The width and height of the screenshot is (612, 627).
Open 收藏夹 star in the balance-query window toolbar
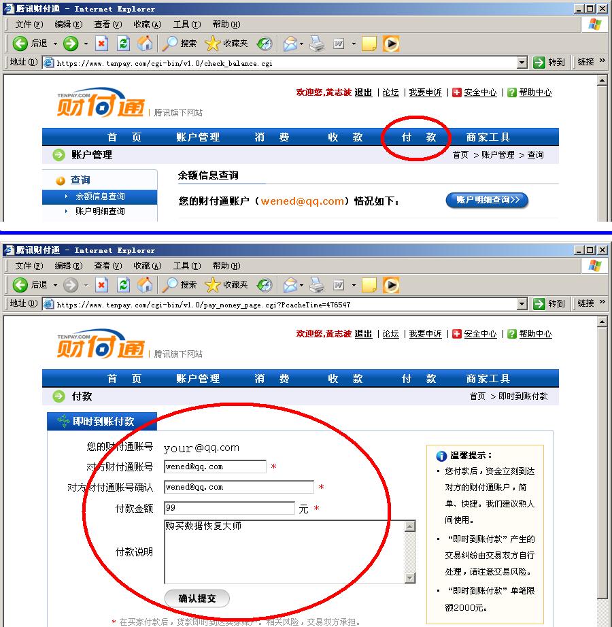[226, 44]
